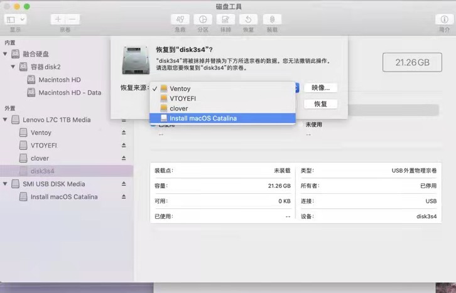Eject the SMI USB DISK Media
Image resolution: width=456 pixels, height=293 pixels.
coord(124,184)
